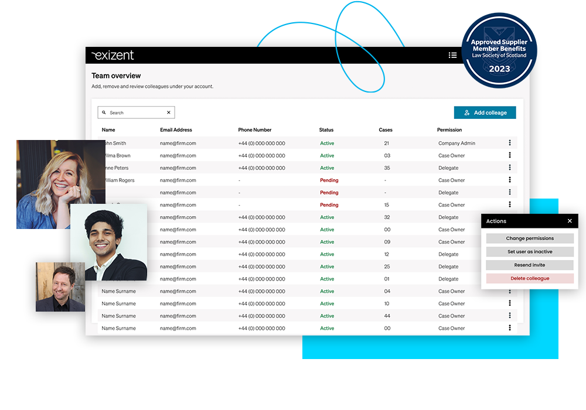This screenshot has height=410, width=586.
Task: Open the kebab menu on William Rogers row
Action: pyautogui.click(x=509, y=180)
